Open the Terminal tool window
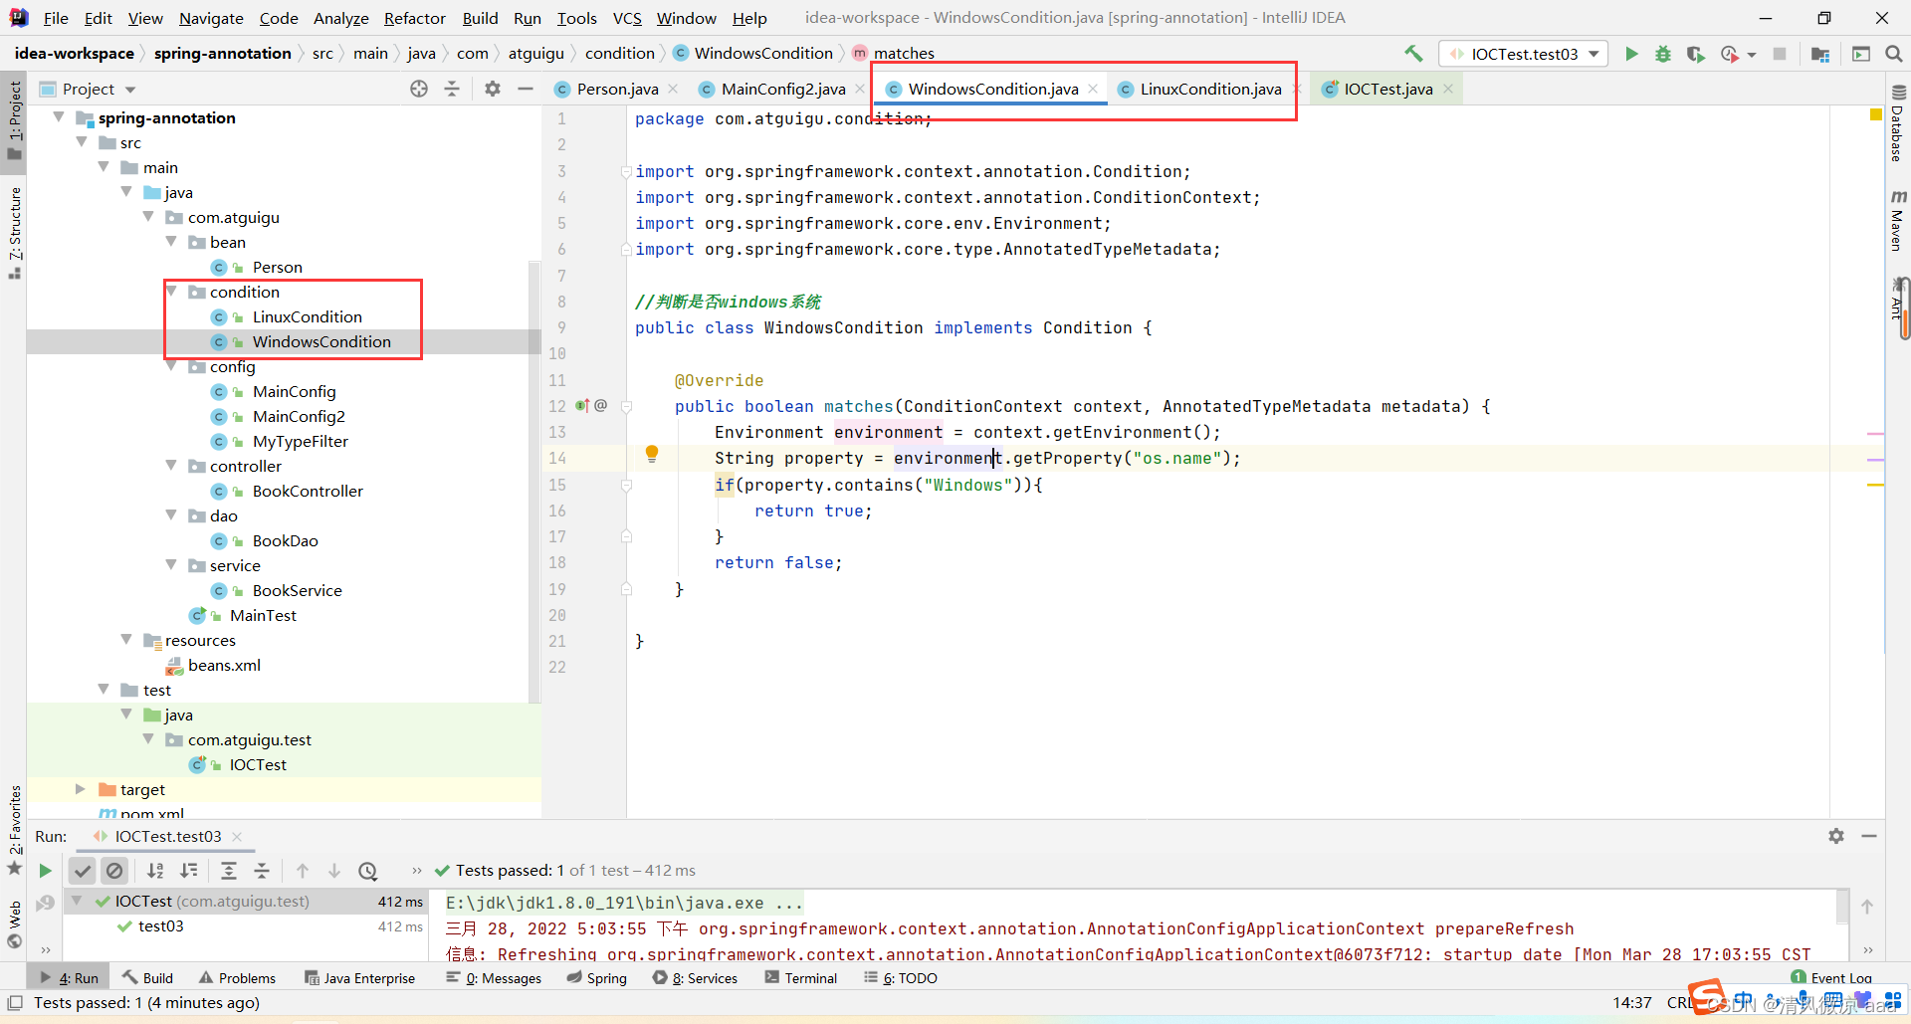The width and height of the screenshot is (1911, 1024). pos(801,978)
